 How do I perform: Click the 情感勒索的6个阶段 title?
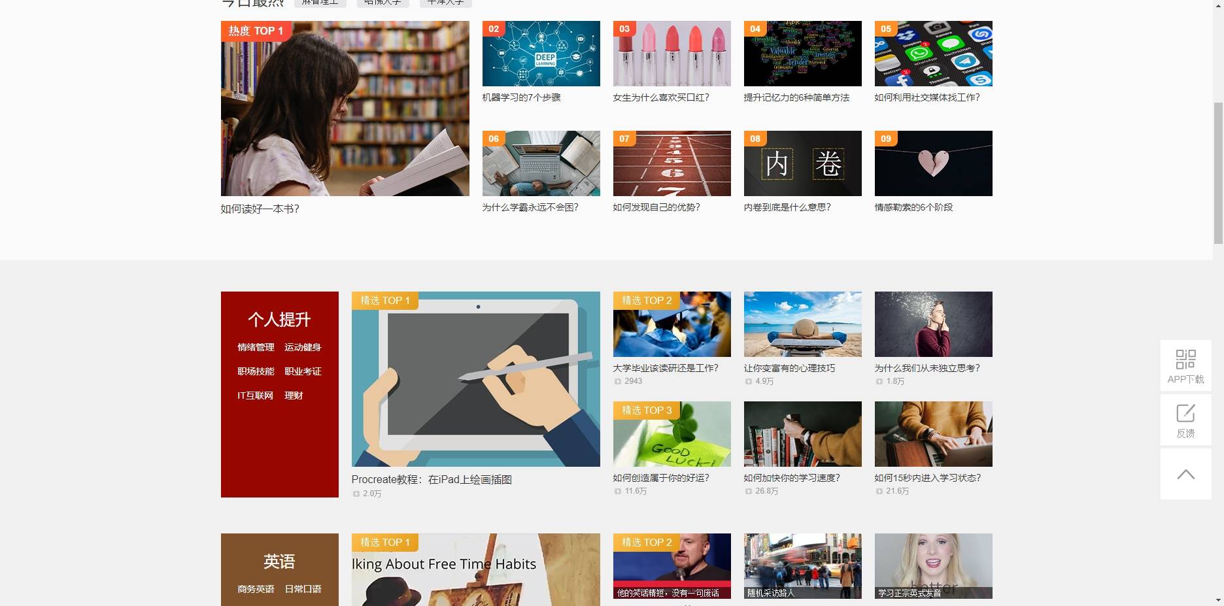pos(914,207)
